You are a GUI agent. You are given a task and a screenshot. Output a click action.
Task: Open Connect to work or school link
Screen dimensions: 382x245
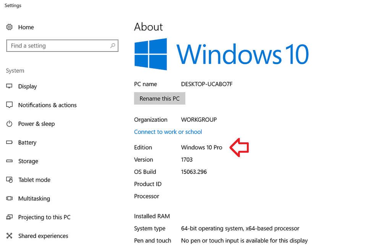pyautogui.click(x=168, y=132)
